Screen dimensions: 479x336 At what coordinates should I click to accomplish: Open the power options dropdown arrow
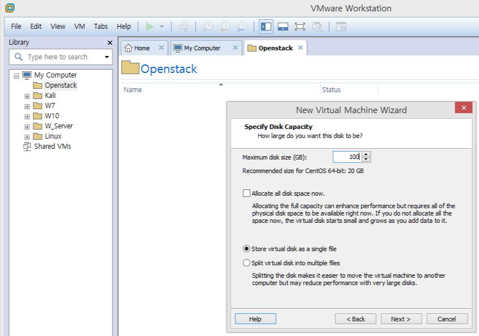tap(162, 27)
